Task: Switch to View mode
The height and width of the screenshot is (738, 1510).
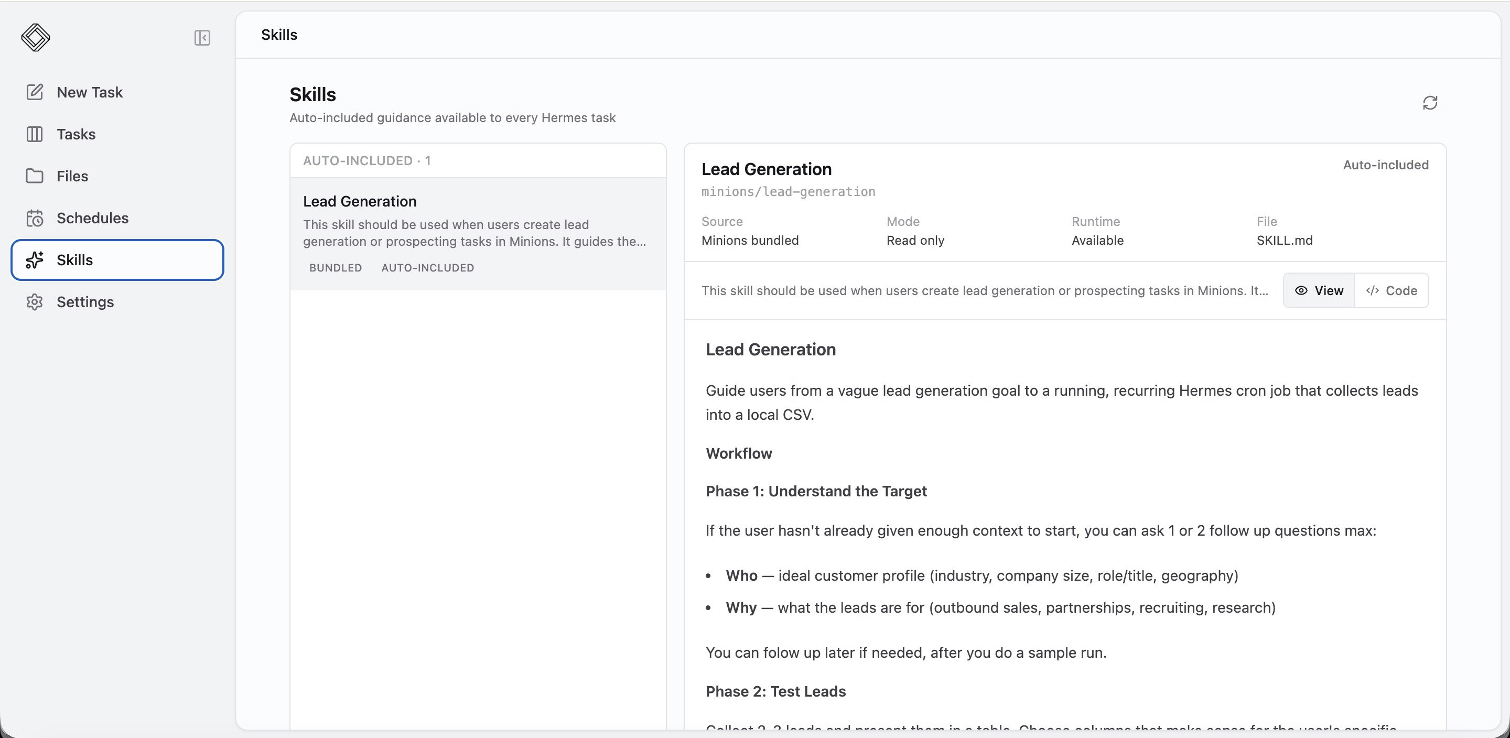Action: (1319, 291)
